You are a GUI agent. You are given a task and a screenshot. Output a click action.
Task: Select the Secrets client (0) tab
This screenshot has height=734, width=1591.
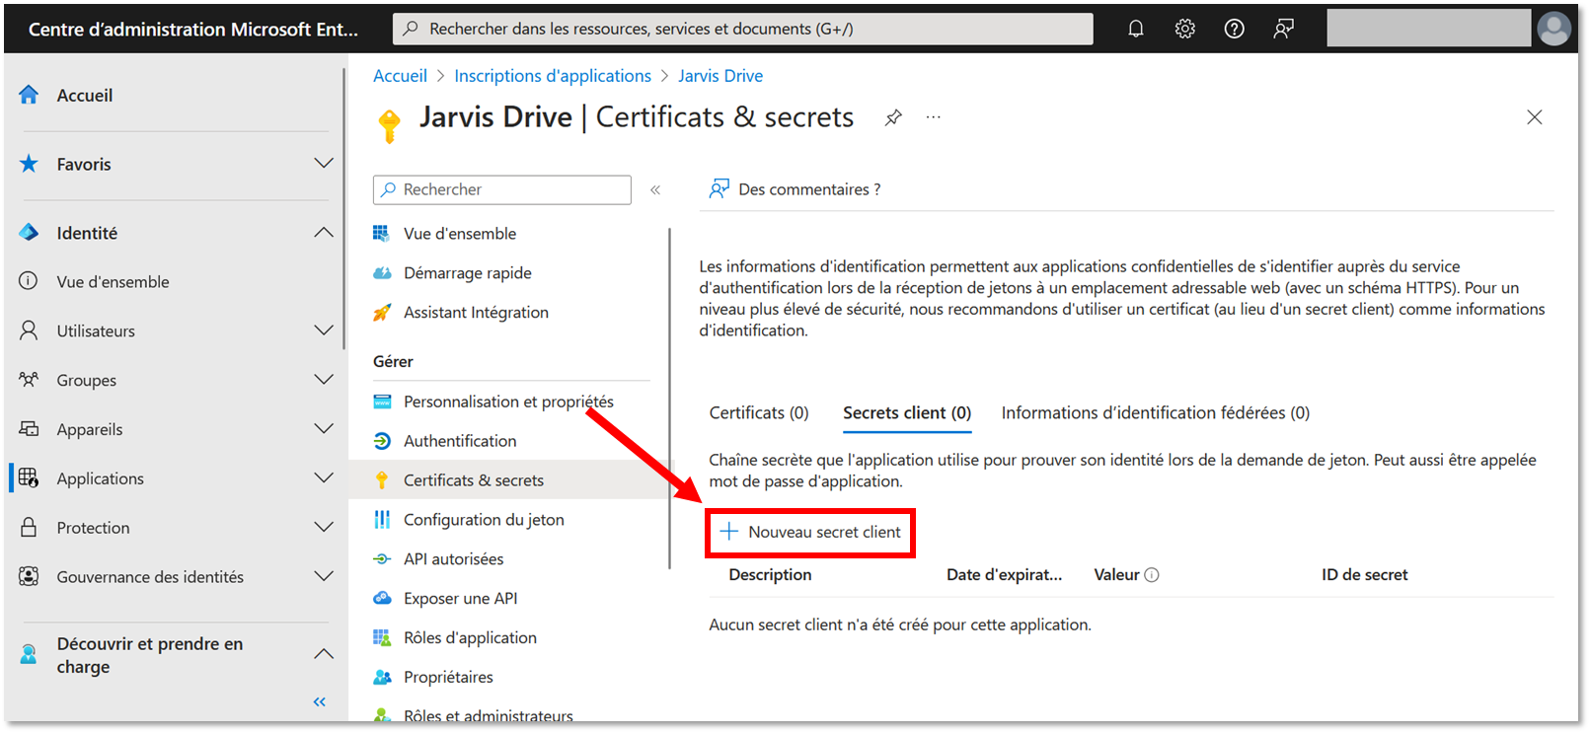907,413
